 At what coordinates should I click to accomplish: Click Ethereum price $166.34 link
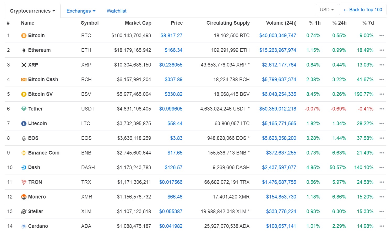(173, 50)
